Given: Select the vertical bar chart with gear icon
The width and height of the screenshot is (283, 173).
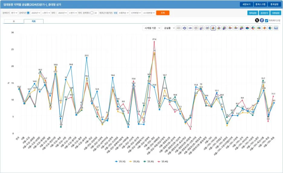Looking at the screenshot, I should pyautogui.click(x=224, y=28).
